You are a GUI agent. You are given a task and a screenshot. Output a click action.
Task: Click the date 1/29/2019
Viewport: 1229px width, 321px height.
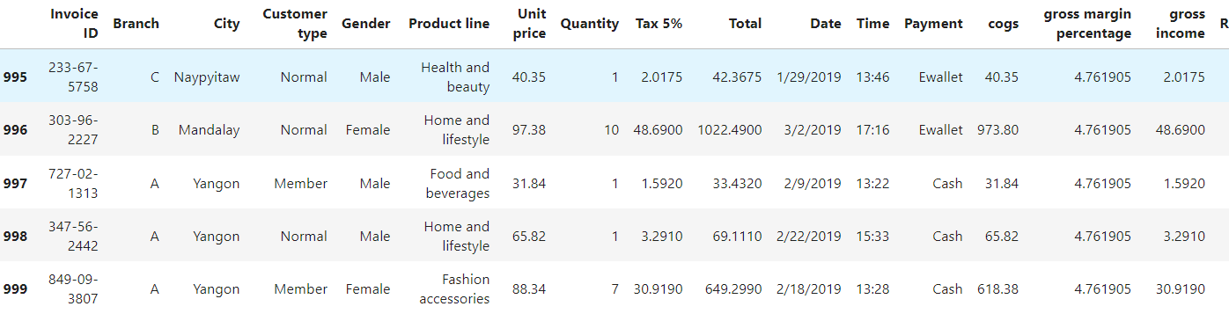coord(809,77)
